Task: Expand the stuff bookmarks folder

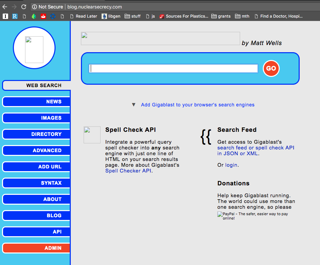Action: click(x=133, y=16)
